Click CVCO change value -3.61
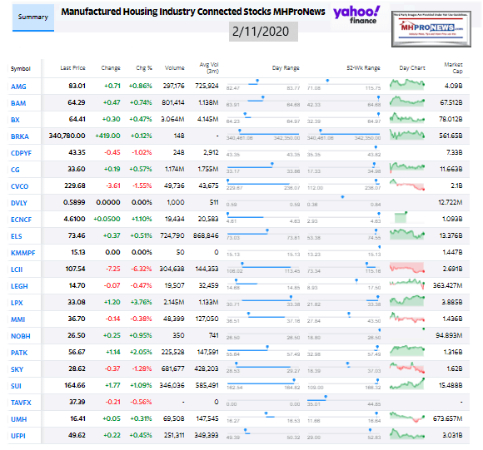This screenshot has height=450, width=483. pyautogui.click(x=113, y=185)
